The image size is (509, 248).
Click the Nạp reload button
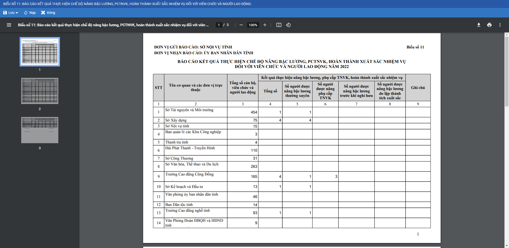30,13
